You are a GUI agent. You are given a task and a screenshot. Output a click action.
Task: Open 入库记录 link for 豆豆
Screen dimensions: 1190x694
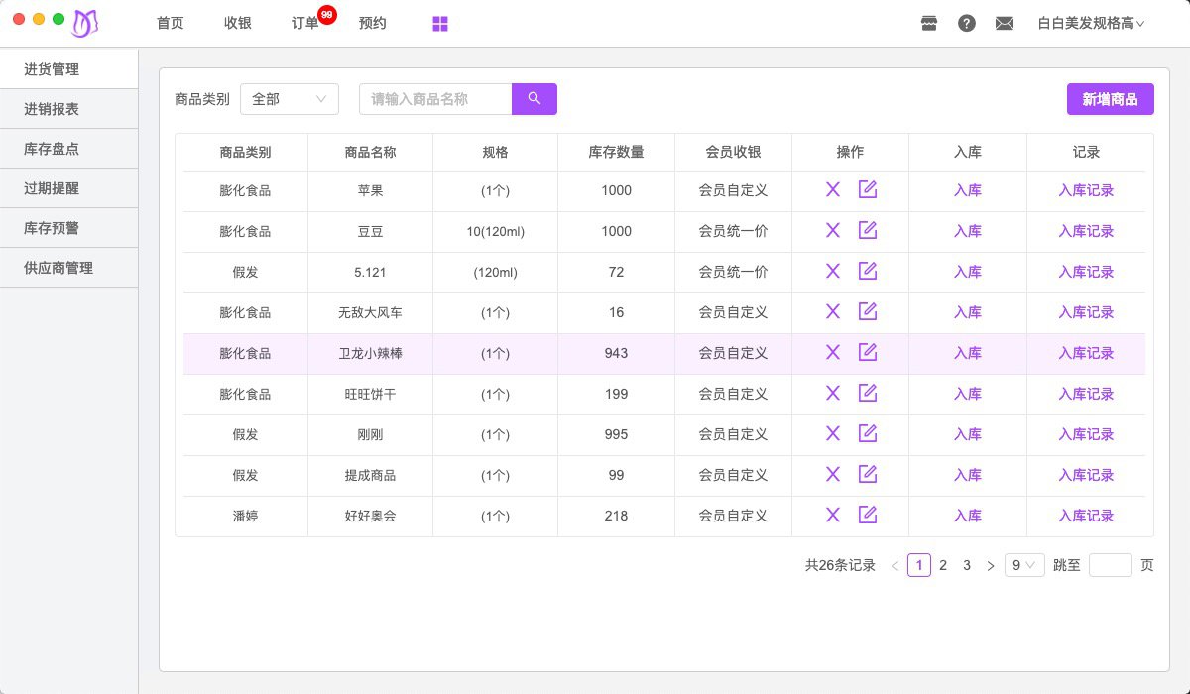[1086, 231]
